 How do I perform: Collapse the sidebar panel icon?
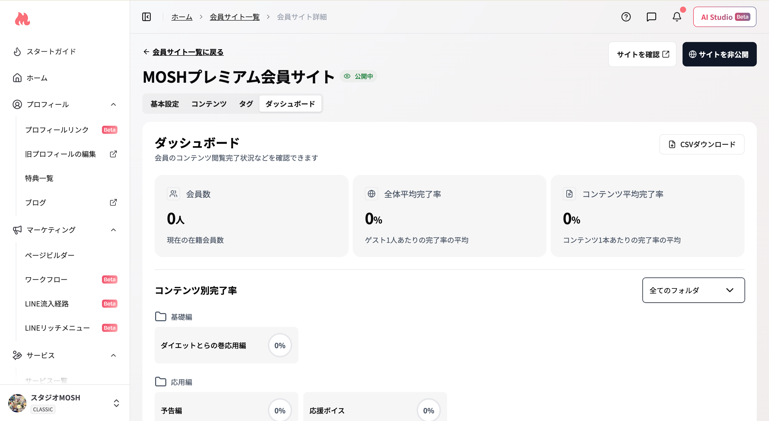[146, 17]
